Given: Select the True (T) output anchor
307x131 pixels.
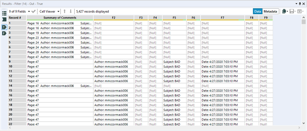Looking at the screenshot, I should click(4, 27).
